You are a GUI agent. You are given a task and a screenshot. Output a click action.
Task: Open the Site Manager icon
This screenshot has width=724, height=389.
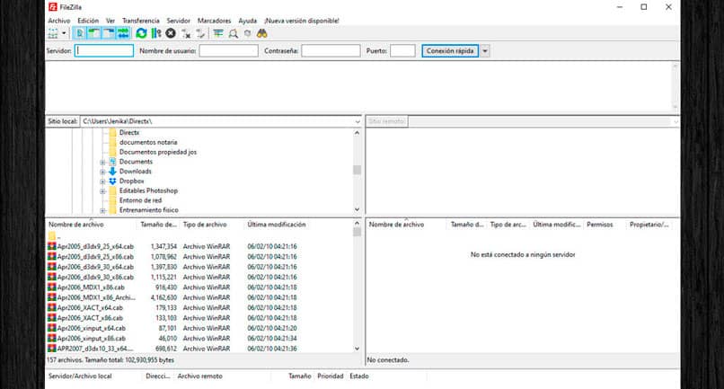(53, 33)
